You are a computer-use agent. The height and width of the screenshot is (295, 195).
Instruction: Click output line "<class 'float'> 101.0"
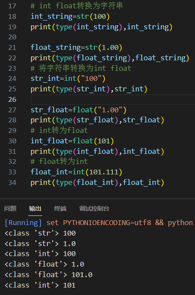pyautogui.click(x=48, y=275)
